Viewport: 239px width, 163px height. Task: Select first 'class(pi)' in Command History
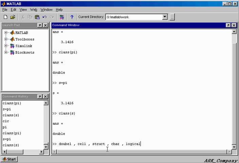click(x=12, y=103)
